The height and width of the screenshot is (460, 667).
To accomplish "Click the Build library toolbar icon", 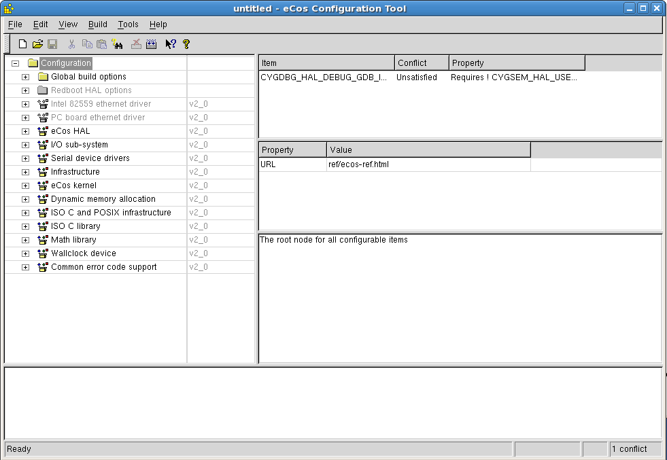I will coord(151,44).
